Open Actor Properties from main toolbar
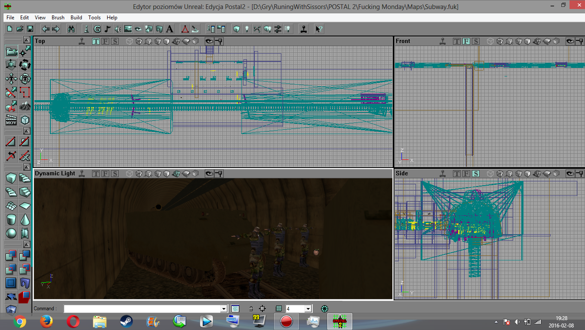Viewport: 585px width, 330px height. tap(211, 29)
